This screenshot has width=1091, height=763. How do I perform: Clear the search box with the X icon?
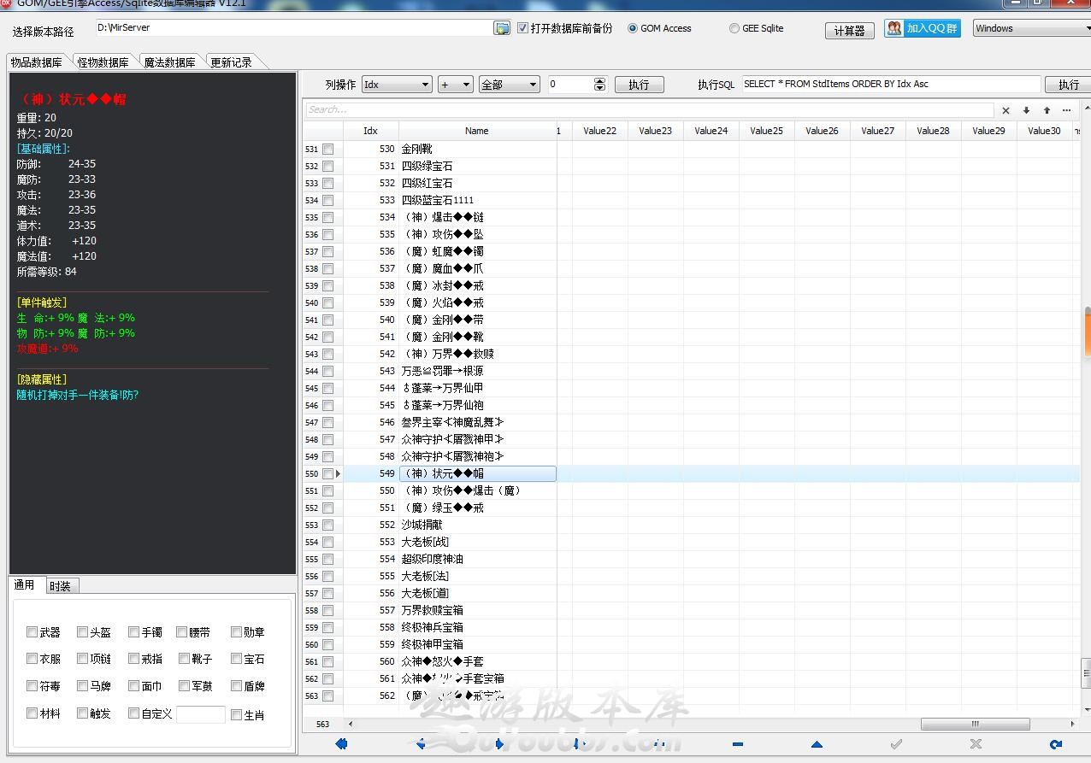pos(1005,110)
